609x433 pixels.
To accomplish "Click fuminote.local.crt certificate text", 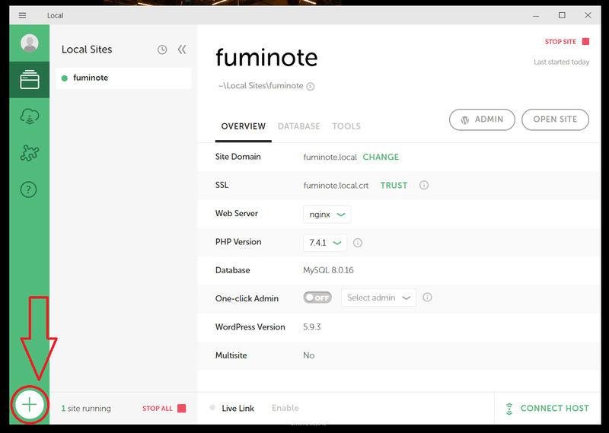I will click(x=336, y=185).
